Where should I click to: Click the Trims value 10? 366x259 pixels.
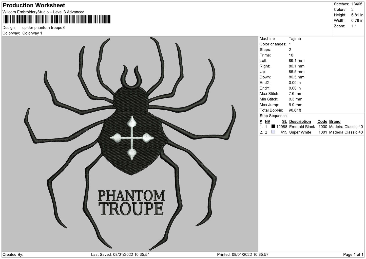click(291, 55)
